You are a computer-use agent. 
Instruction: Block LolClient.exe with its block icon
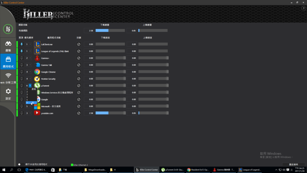(79, 44)
